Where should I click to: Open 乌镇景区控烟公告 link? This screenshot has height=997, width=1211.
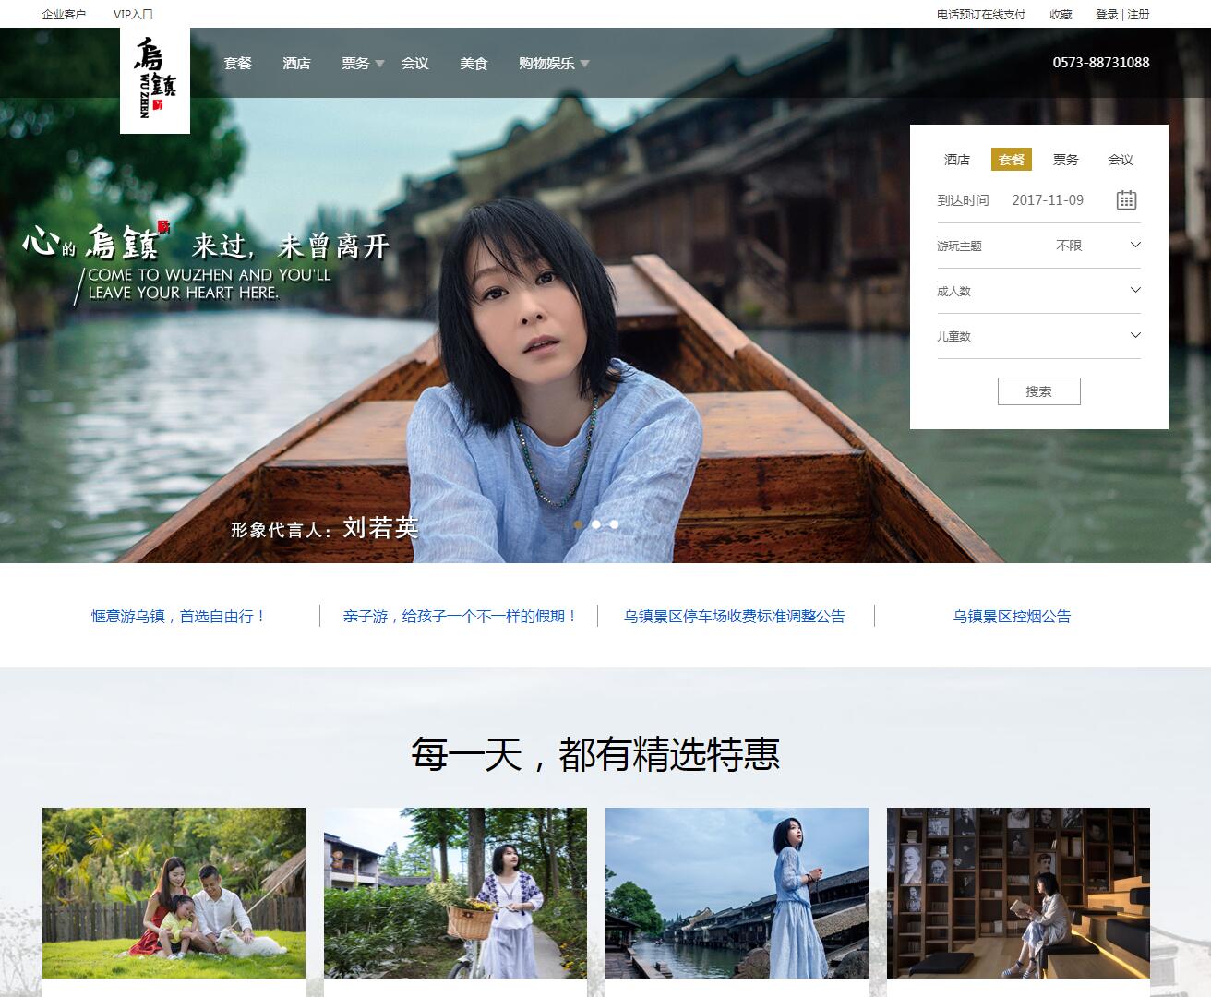[1012, 616]
